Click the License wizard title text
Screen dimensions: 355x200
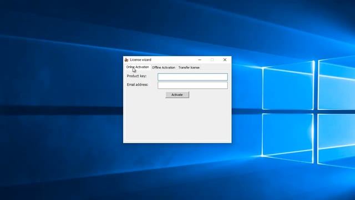[140, 60]
